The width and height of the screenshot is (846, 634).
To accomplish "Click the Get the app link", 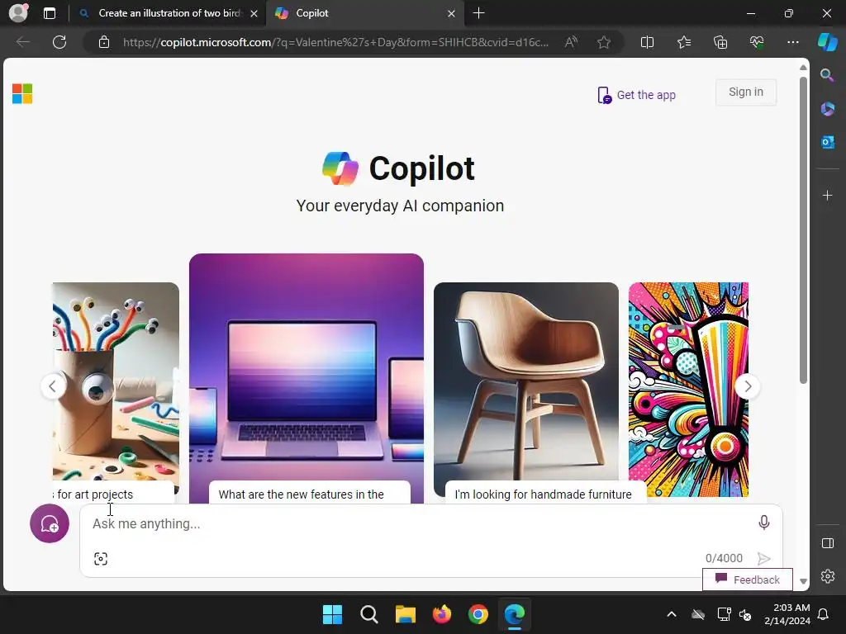I will [x=637, y=95].
